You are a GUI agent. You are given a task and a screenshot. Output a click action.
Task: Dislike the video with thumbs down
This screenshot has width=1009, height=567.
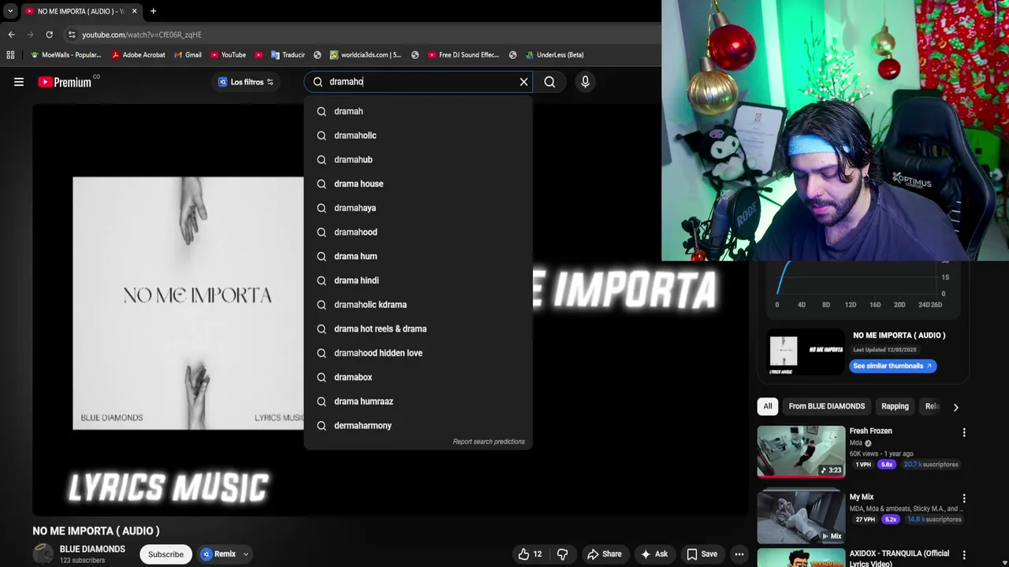[x=562, y=554]
